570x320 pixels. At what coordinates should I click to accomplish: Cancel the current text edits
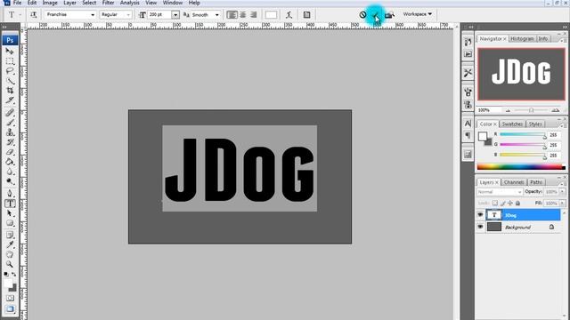(362, 15)
